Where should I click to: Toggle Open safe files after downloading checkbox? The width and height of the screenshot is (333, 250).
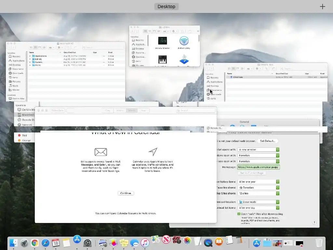239,214
